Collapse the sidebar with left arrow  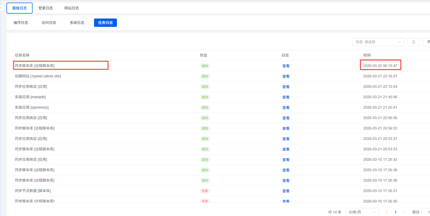(x=1, y=8)
